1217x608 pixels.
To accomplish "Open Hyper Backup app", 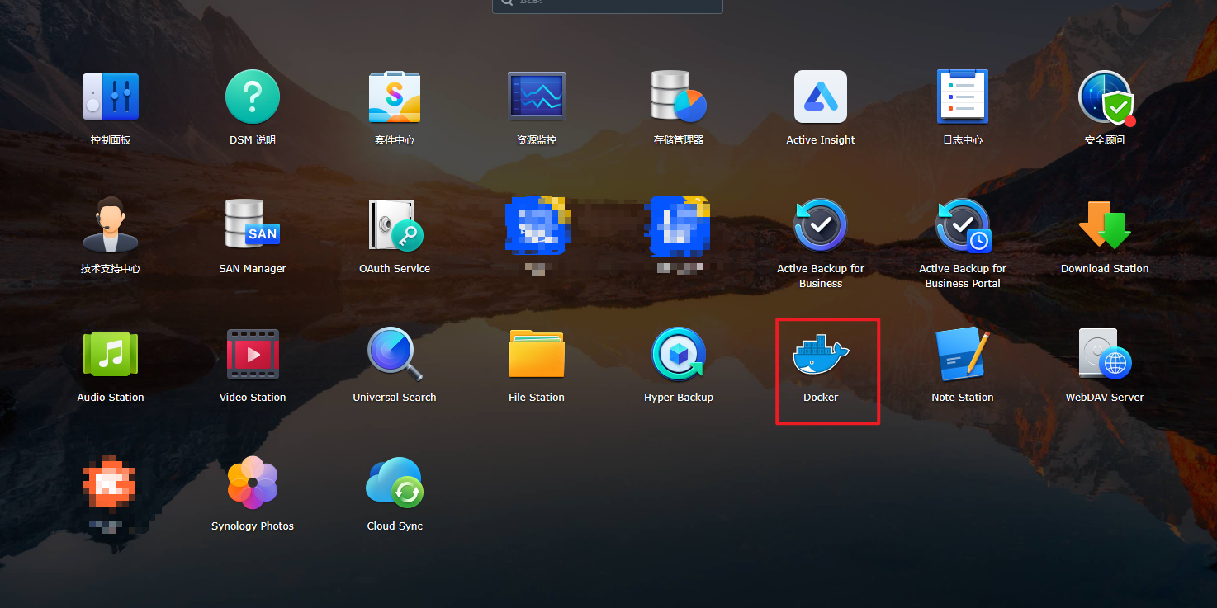I will [x=679, y=354].
